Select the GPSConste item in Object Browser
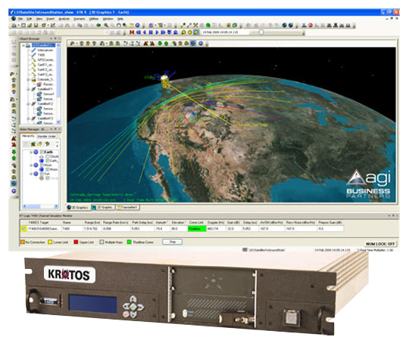This screenshot has height=340, width=409. pos(46,60)
